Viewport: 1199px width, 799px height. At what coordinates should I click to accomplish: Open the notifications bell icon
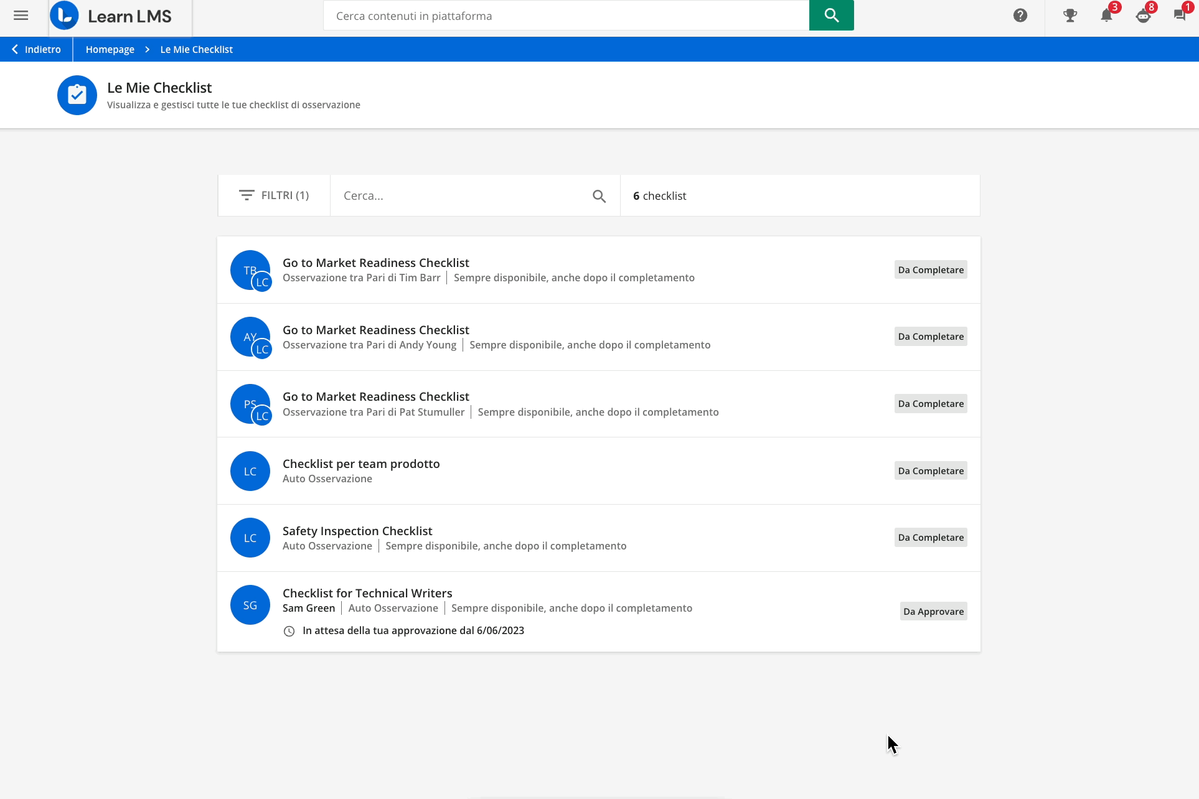coord(1106,16)
